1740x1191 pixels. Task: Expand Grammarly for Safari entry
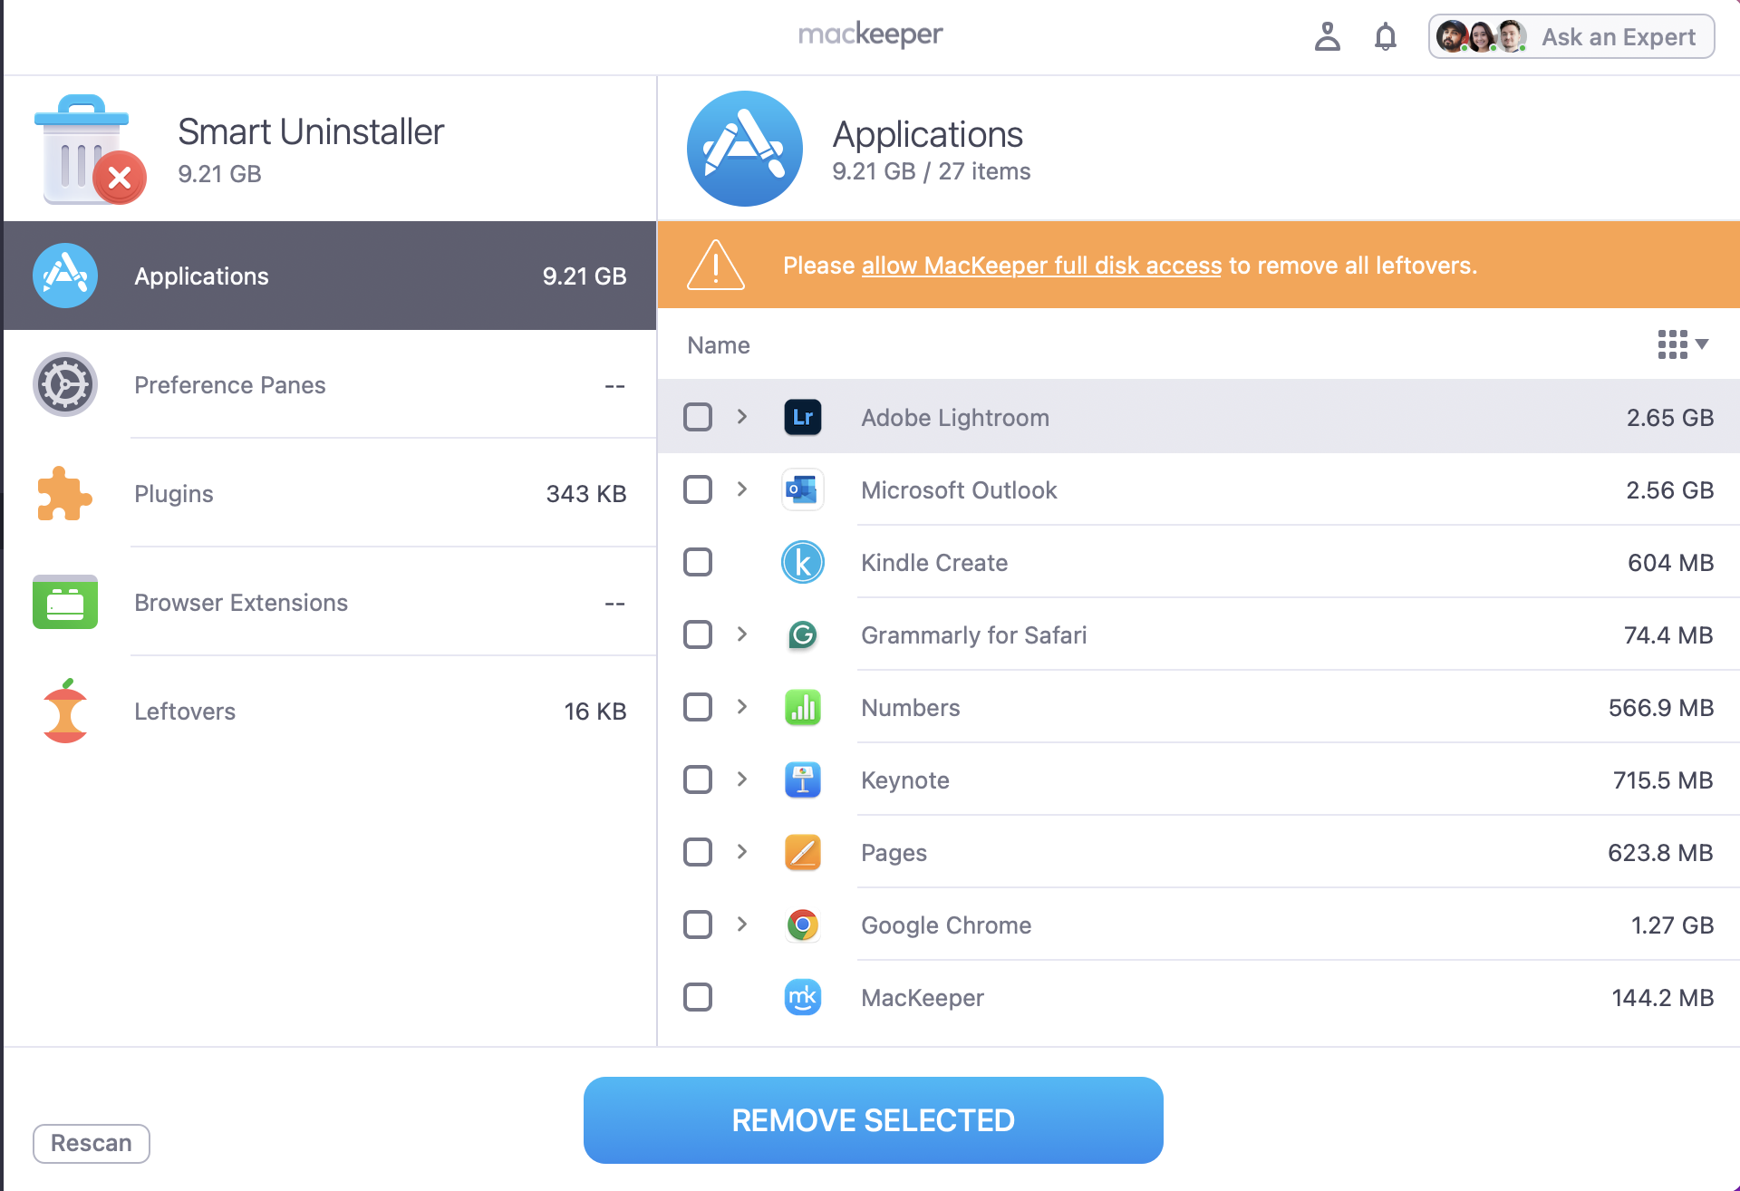[x=742, y=634]
